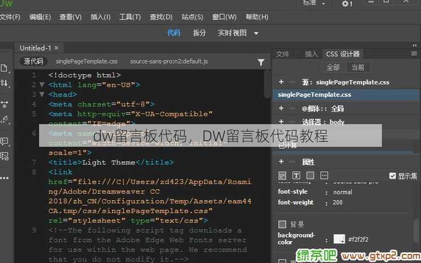
Task: Open the 文件(F) menu
Action: tap(10, 17)
